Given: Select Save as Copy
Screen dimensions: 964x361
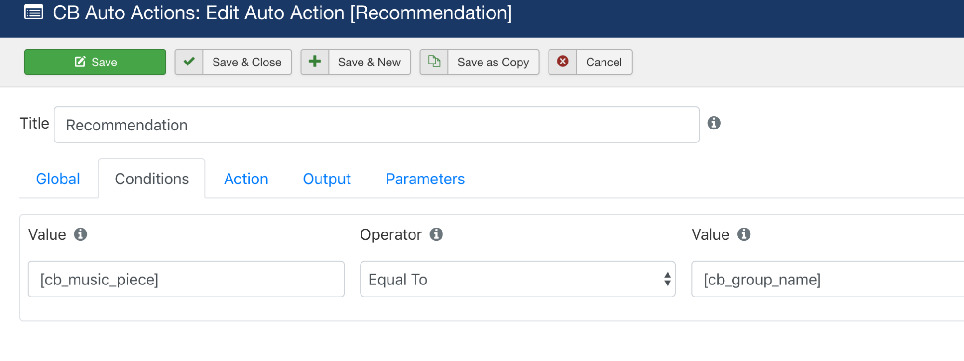Looking at the screenshot, I should pyautogui.click(x=493, y=62).
